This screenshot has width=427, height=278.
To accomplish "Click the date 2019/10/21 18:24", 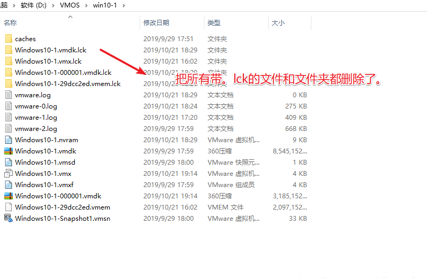I will [x=171, y=106].
